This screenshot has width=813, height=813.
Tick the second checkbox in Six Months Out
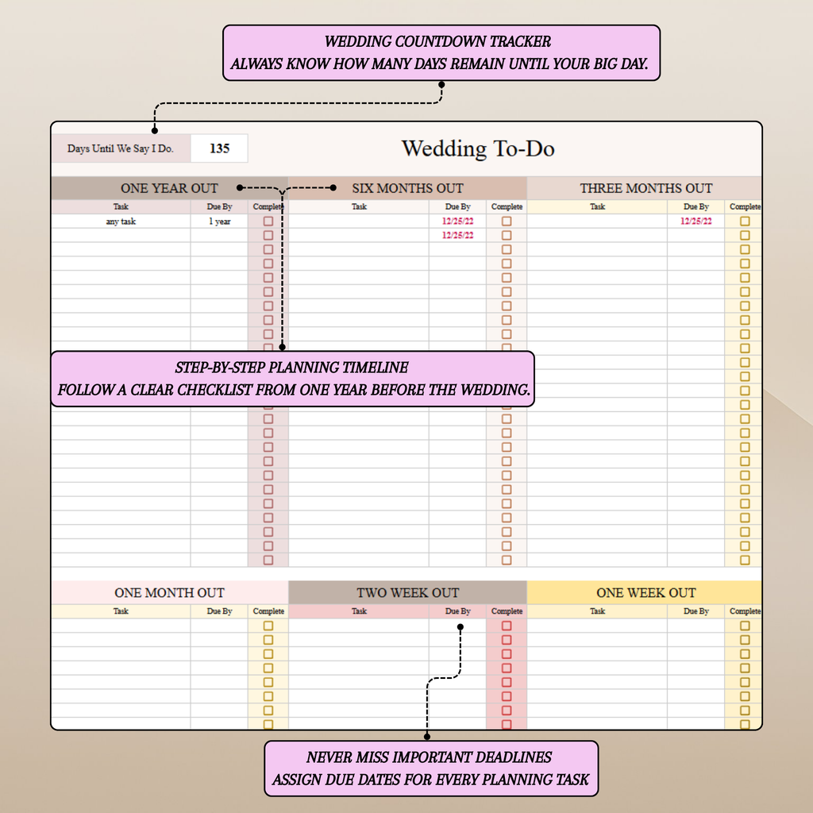coord(507,235)
